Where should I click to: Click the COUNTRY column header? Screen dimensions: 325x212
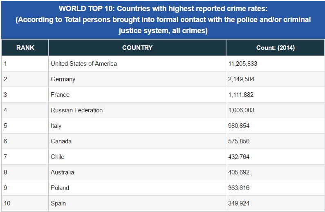pyautogui.click(x=137, y=48)
